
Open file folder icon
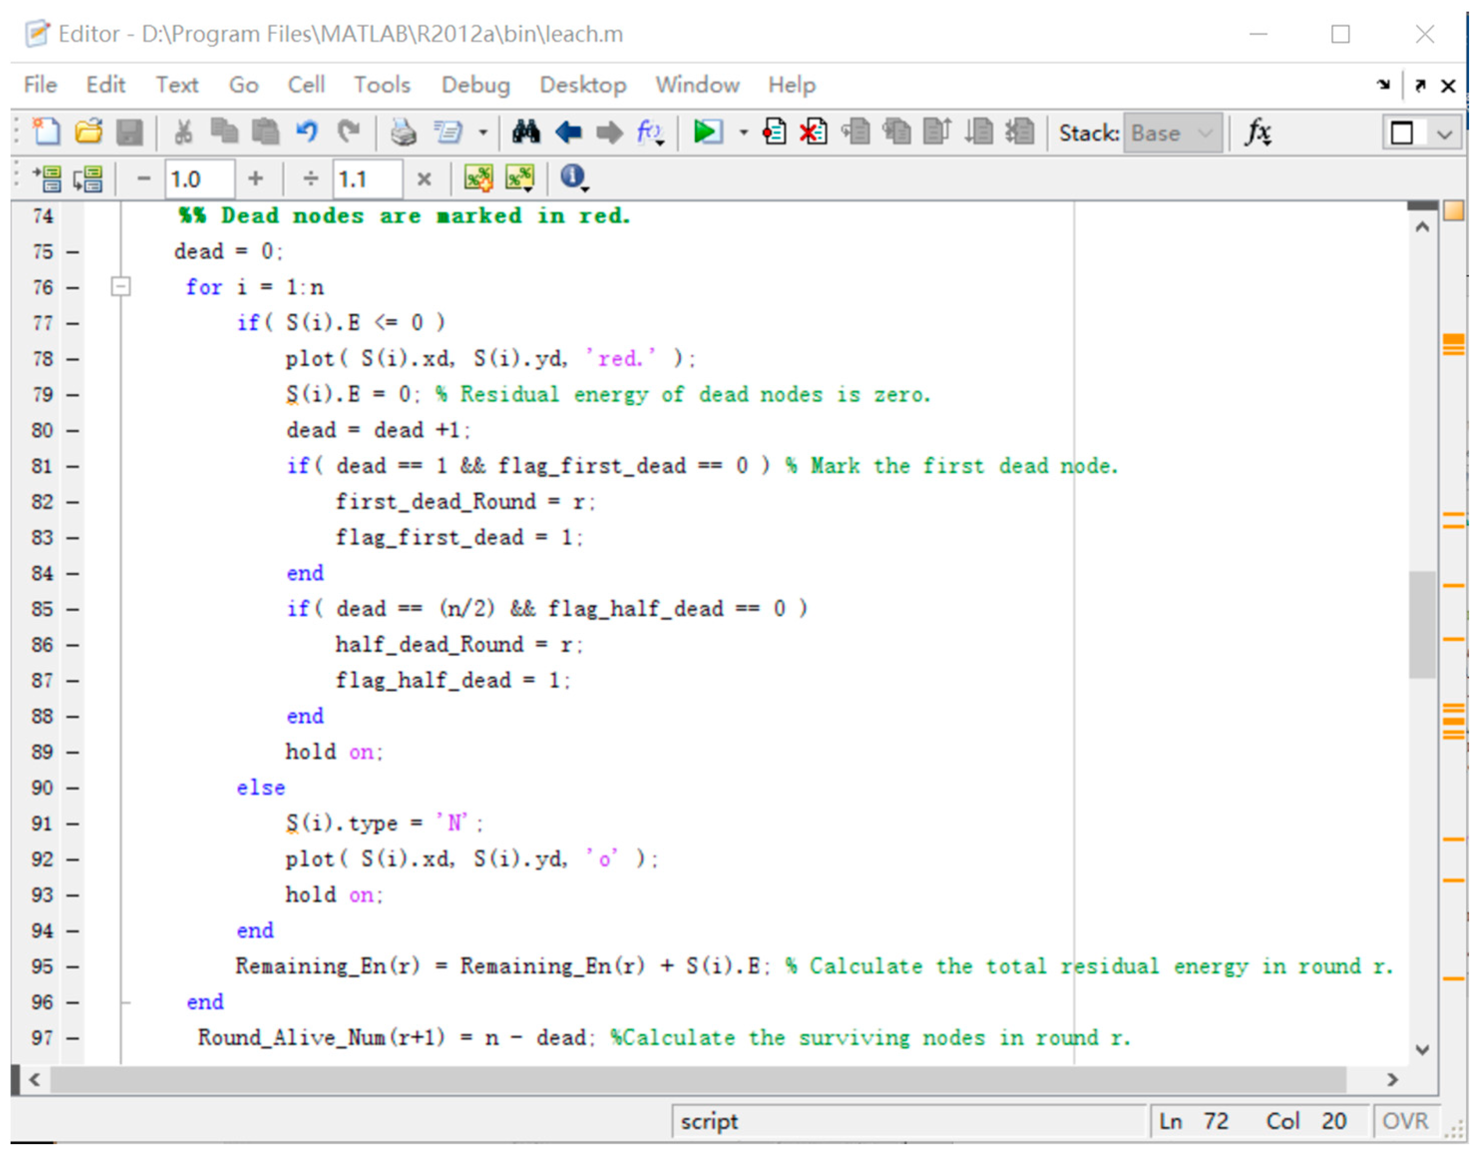pyautogui.click(x=89, y=132)
